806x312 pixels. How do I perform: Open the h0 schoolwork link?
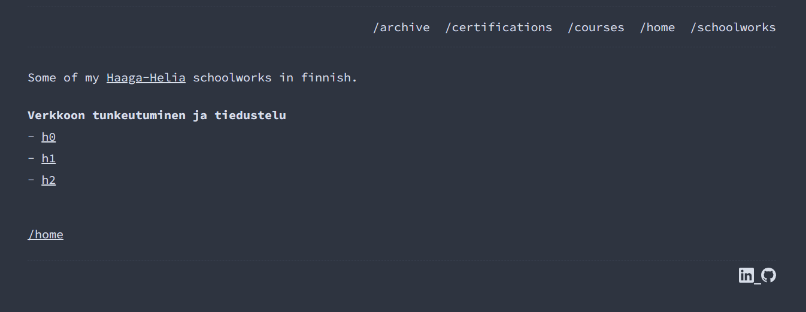pos(49,137)
